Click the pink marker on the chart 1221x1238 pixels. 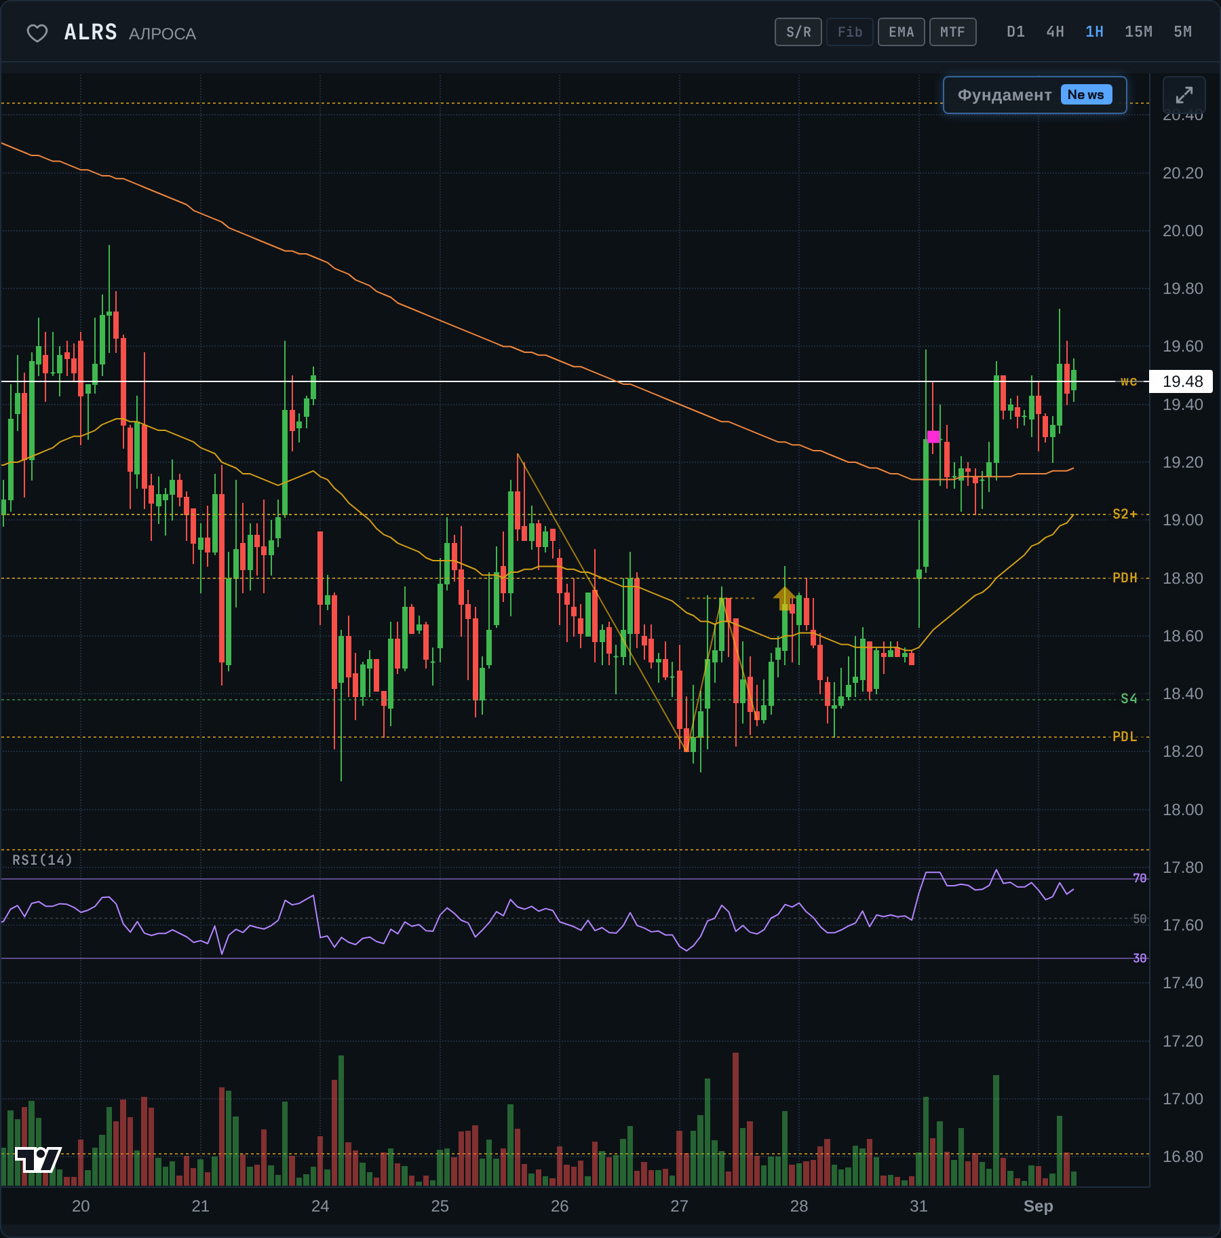(933, 436)
